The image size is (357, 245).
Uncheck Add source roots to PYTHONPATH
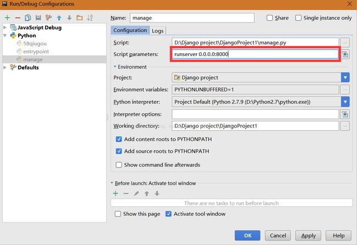coord(119,151)
